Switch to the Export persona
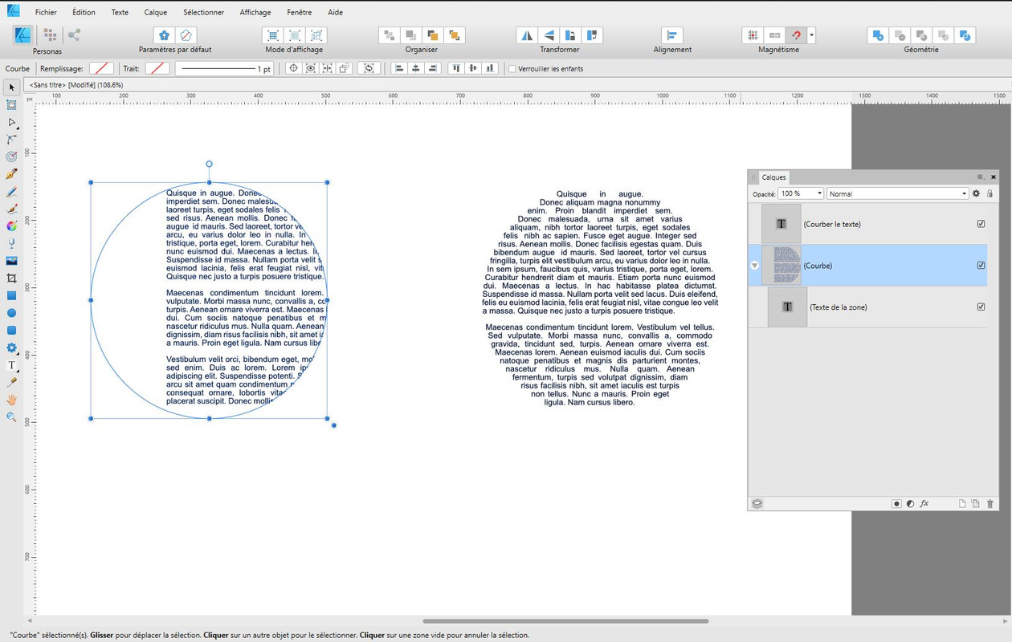 tap(74, 35)
